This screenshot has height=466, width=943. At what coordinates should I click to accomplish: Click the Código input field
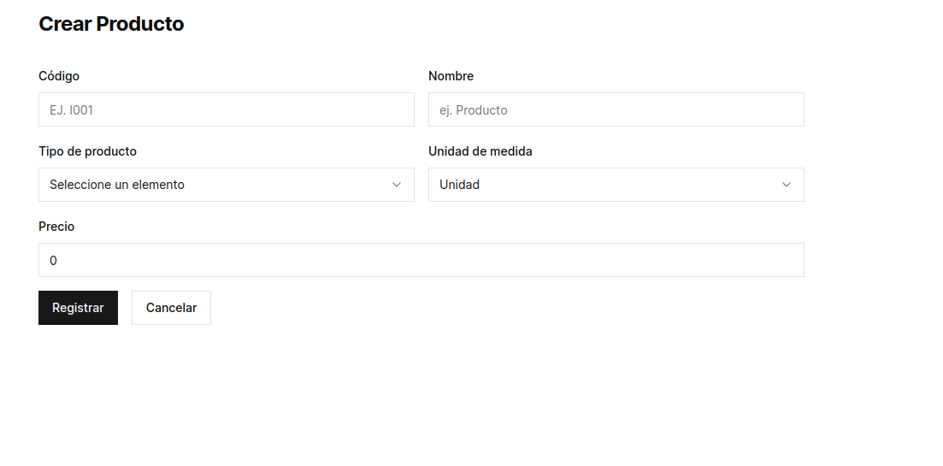tap(226, 109)
